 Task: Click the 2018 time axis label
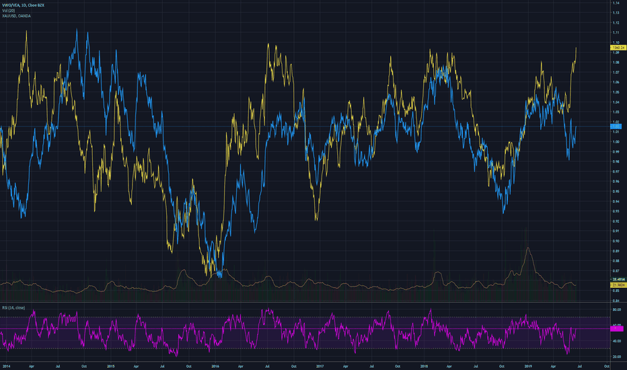[425, 366]
